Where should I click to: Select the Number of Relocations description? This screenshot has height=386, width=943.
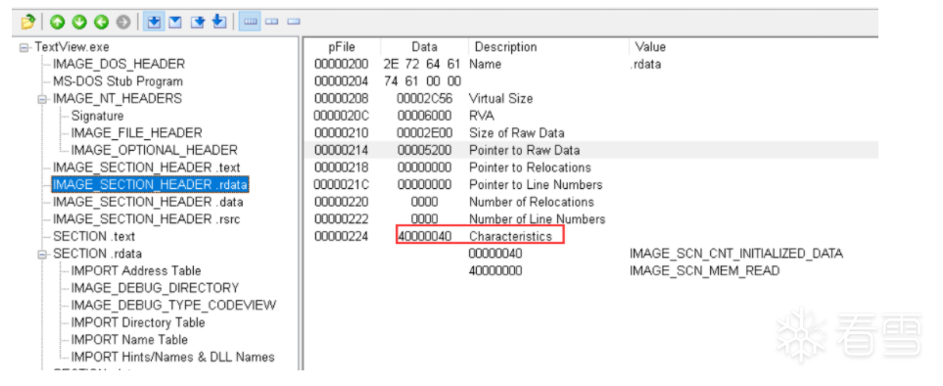[x=532, y=202]
